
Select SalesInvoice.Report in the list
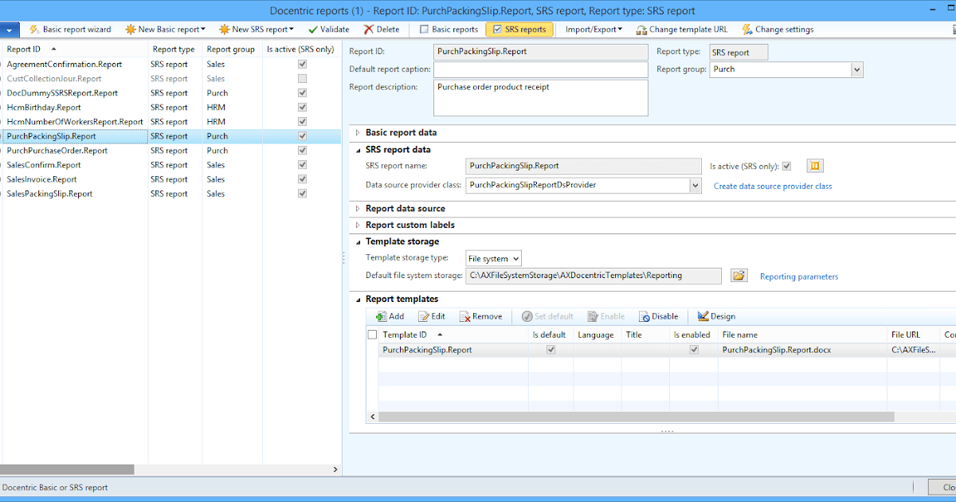tap(42, 179)
